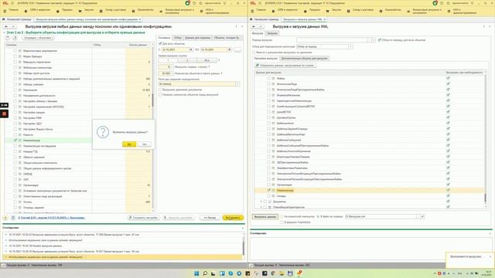Expand the ПланыВидовХарактеристик node in right window
This screenshot has width=495, height=278.
(x=261, y=207)
